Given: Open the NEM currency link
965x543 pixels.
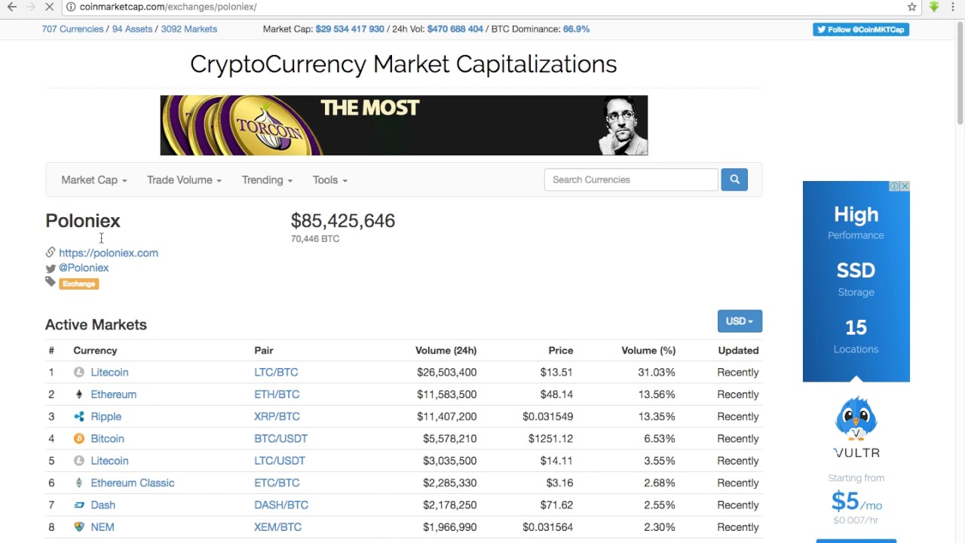Looking at the screenshot, I should (103, 527).
